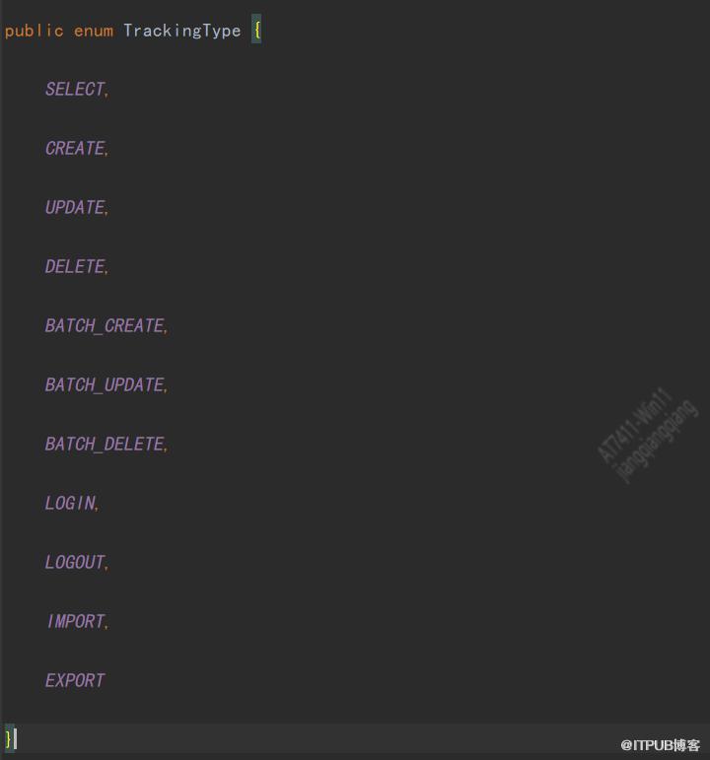710x760 pixels.
Task: Click the LOGIN enum constant
Action: coord(69,503)
